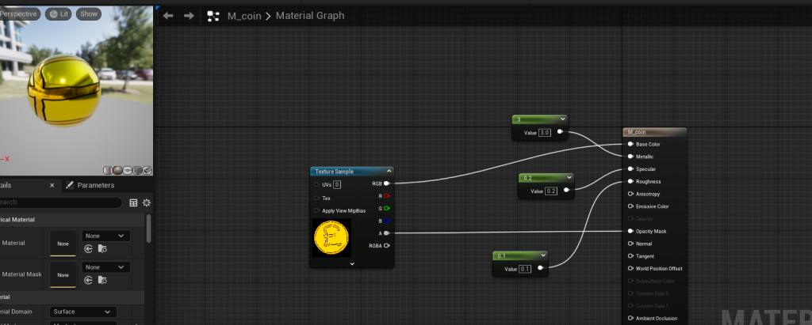The width and height of the screenshot is (812, 325).
Task: Open the property matrix grid icon
Action: point(133,202)
